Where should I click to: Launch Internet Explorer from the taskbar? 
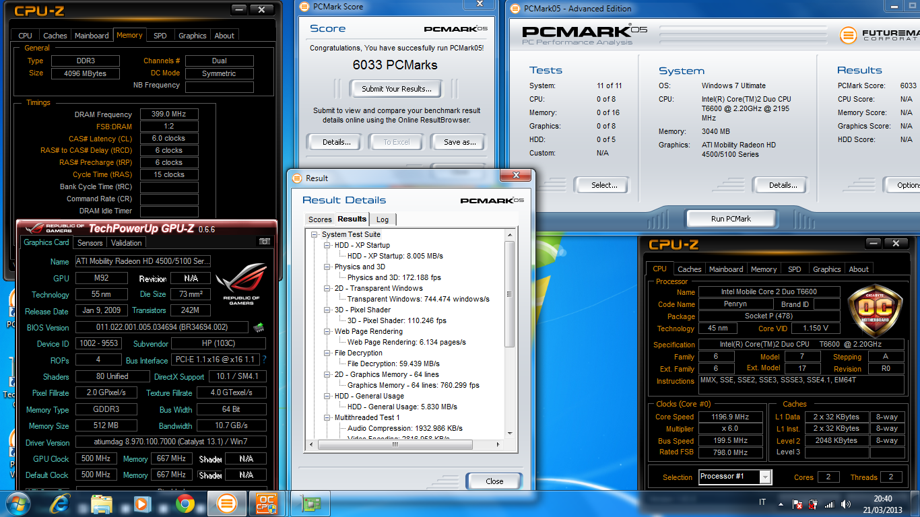(61, 504)
